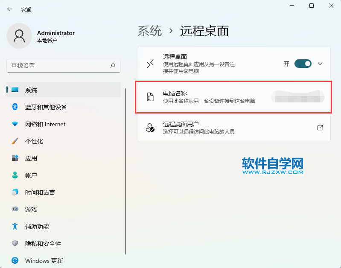Select the Windows Update refresh icon
This screenshot has height=268, width=341.
pyautogui.click(x=15, y=260)
